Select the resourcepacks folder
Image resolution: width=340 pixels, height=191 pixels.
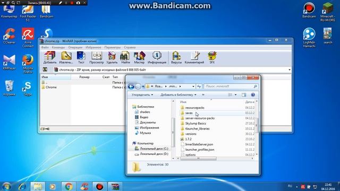(x=192, y=108)
